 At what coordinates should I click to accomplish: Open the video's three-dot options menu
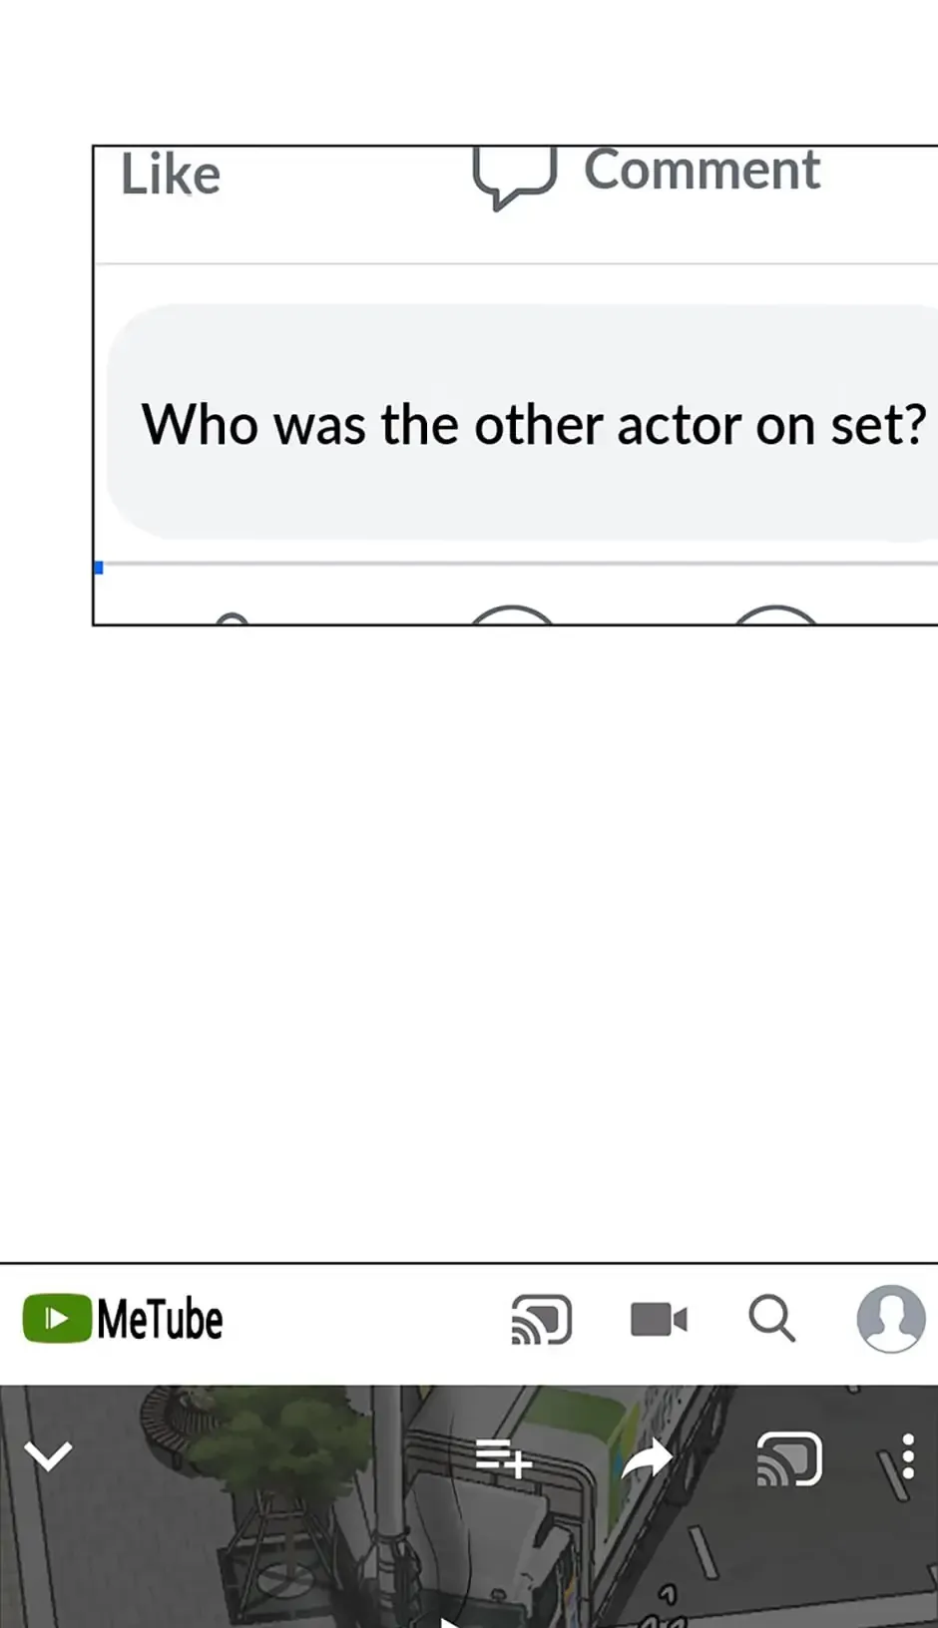point(907,1457)
